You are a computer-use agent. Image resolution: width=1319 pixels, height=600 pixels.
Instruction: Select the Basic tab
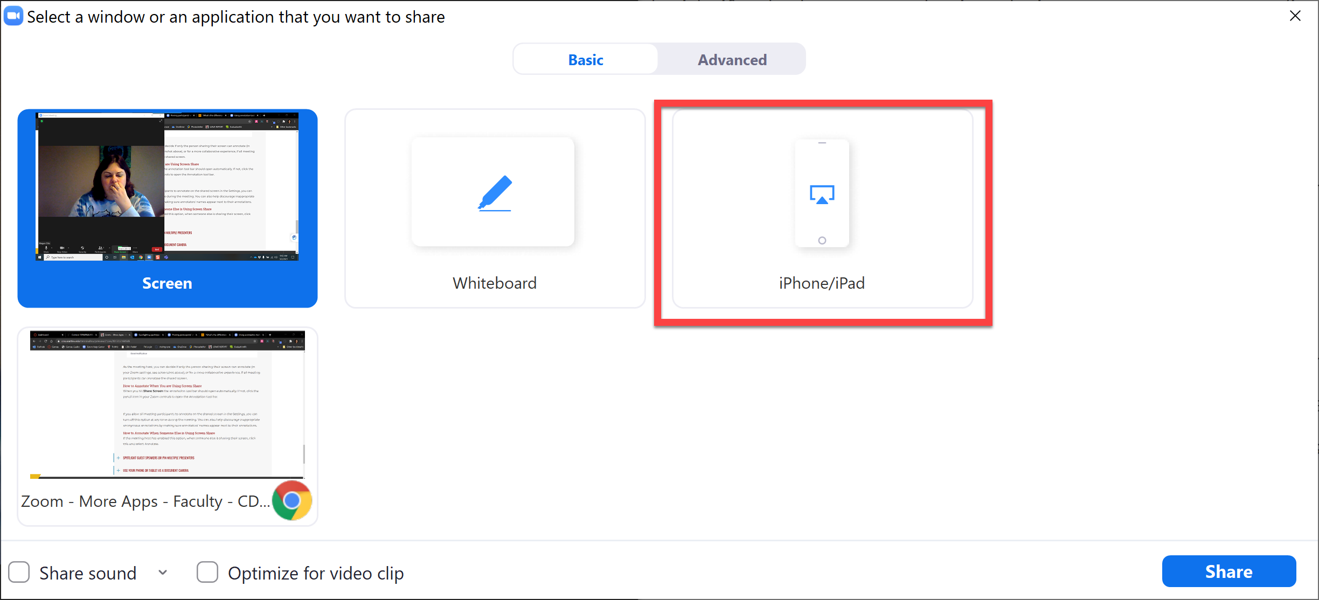(x=585, y=59)
